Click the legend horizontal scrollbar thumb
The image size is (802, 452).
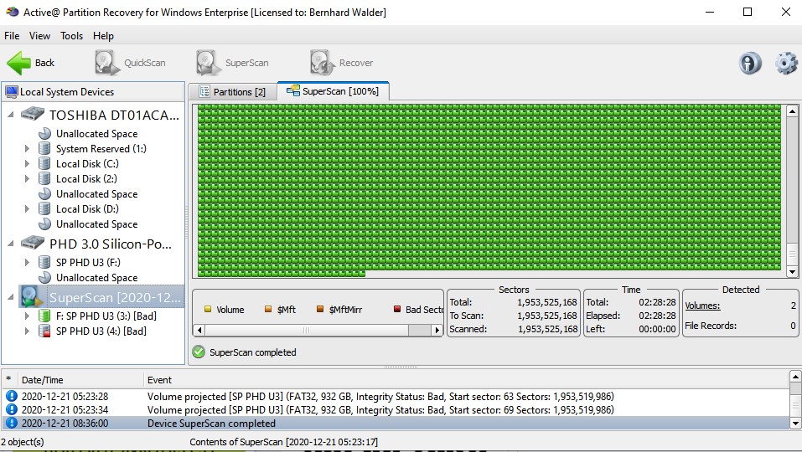click(x=307, y=331)
